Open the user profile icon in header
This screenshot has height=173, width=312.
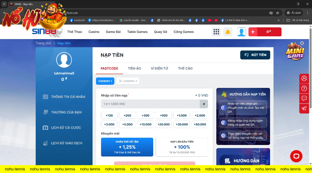tap(241, 32)
